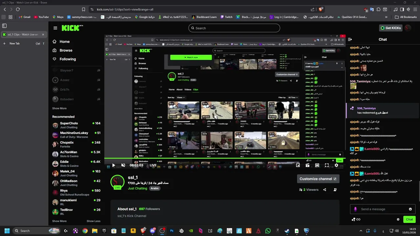Screen dimensions: 420x236
Task: Click 506_Tamimiya redeemed username
Action: tap(366, 108)
